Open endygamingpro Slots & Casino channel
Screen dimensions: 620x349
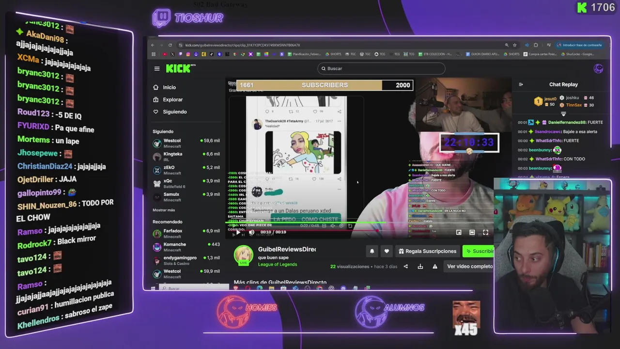(x=186, y=260)
